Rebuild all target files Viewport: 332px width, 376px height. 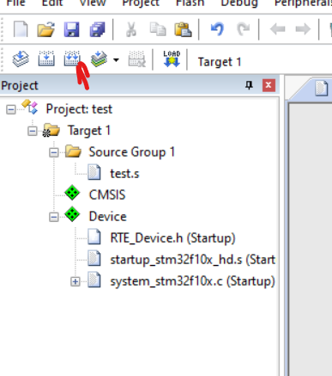[72, 59]
